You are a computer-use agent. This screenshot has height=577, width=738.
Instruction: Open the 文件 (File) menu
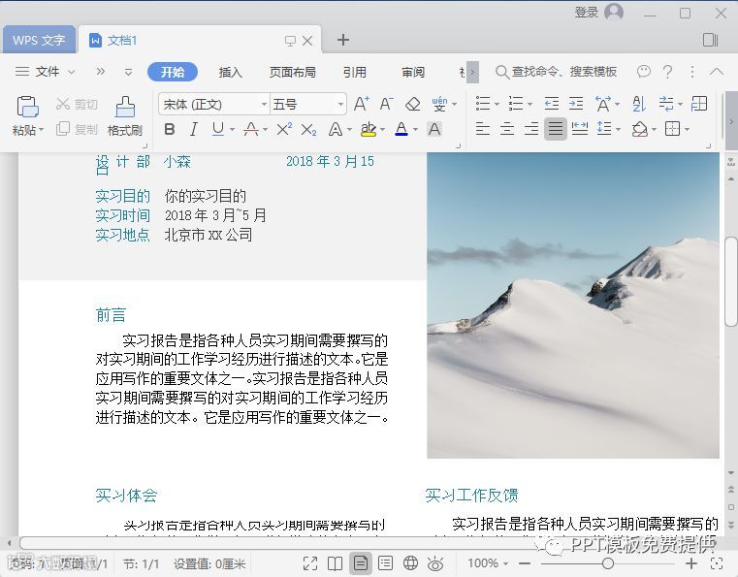tap(45, 72)
